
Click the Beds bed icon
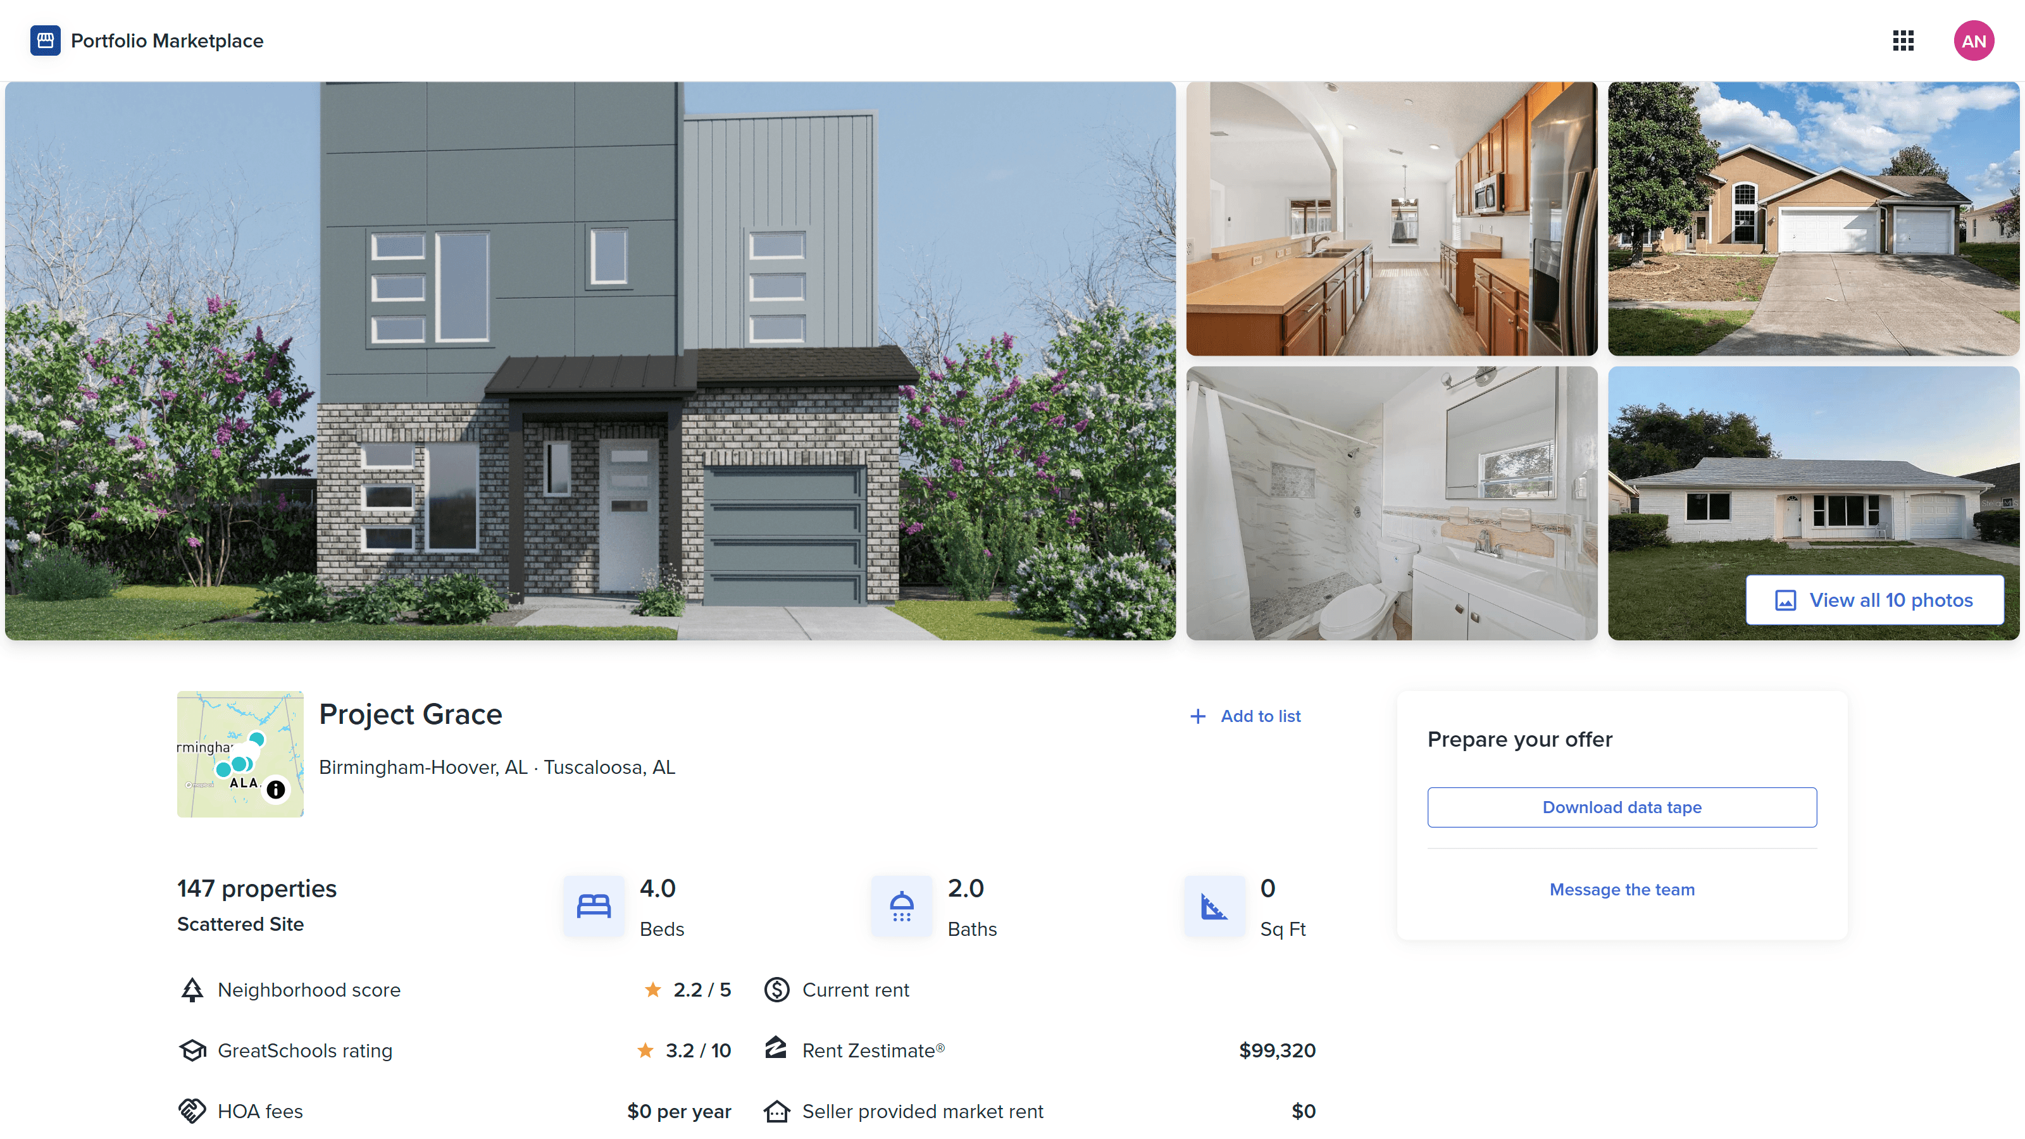click(x=594, y=906)
